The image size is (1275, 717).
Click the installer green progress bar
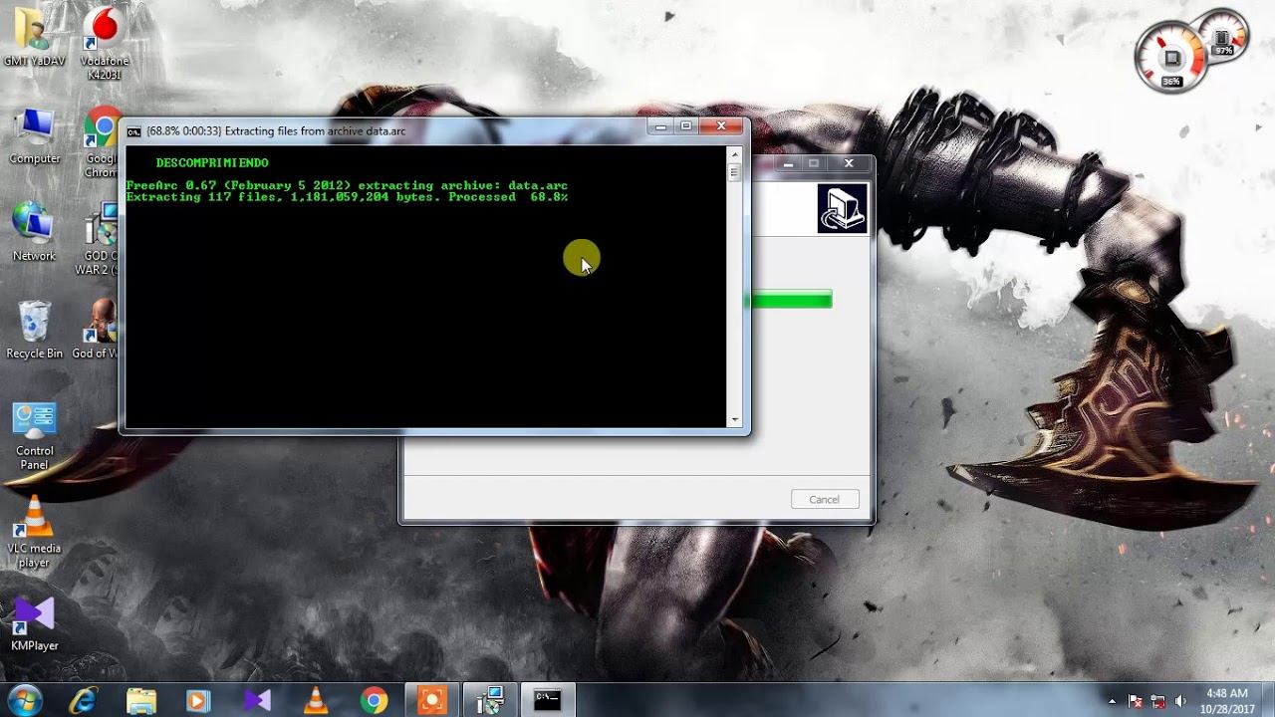(789, 300)
